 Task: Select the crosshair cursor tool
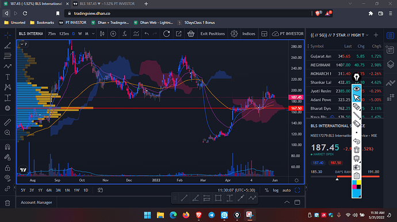[x=7, y=35]
